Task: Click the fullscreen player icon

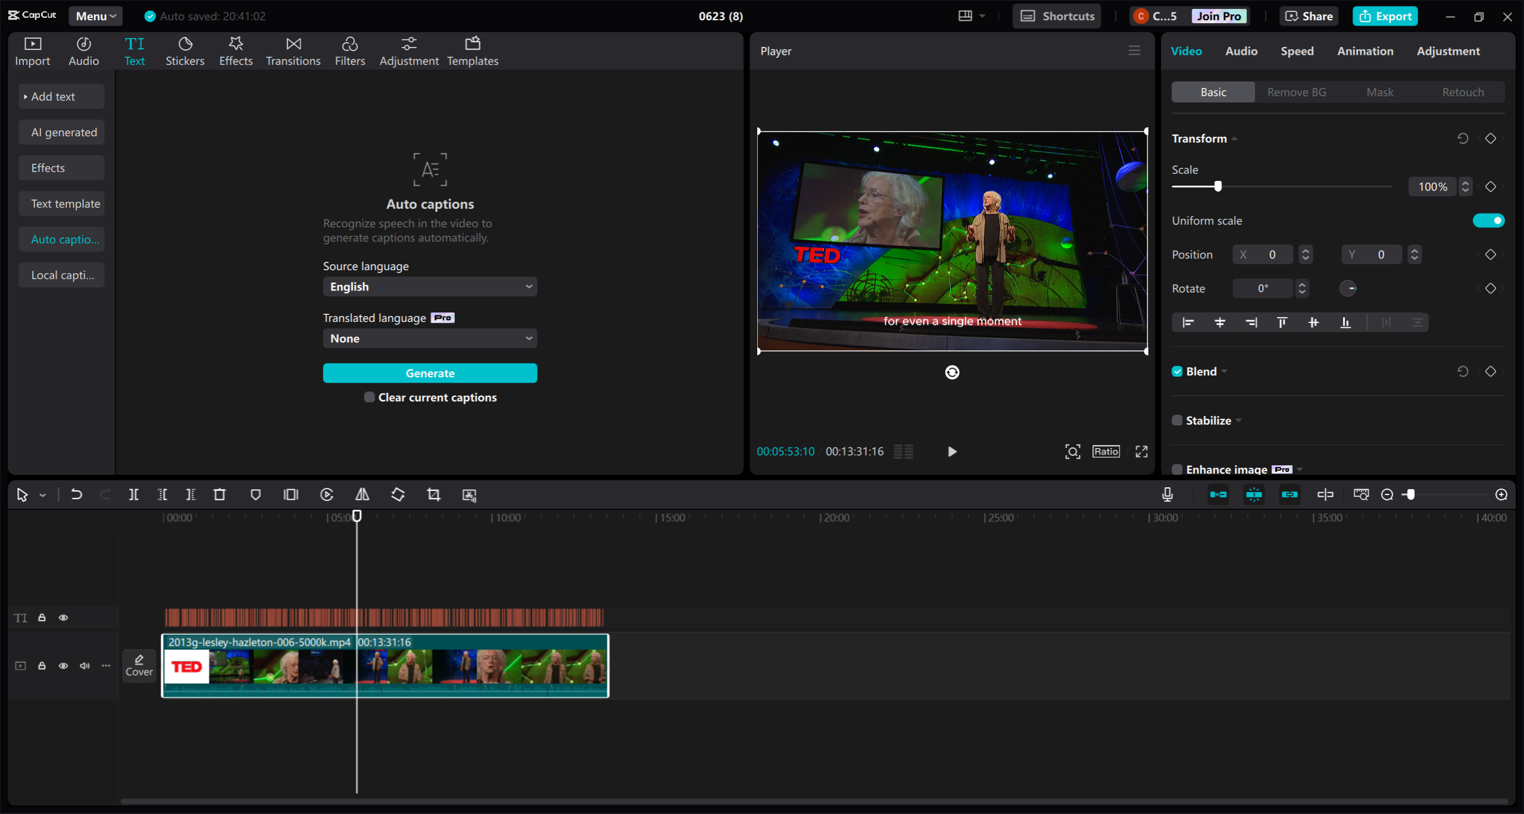Action: point(1141,452)
